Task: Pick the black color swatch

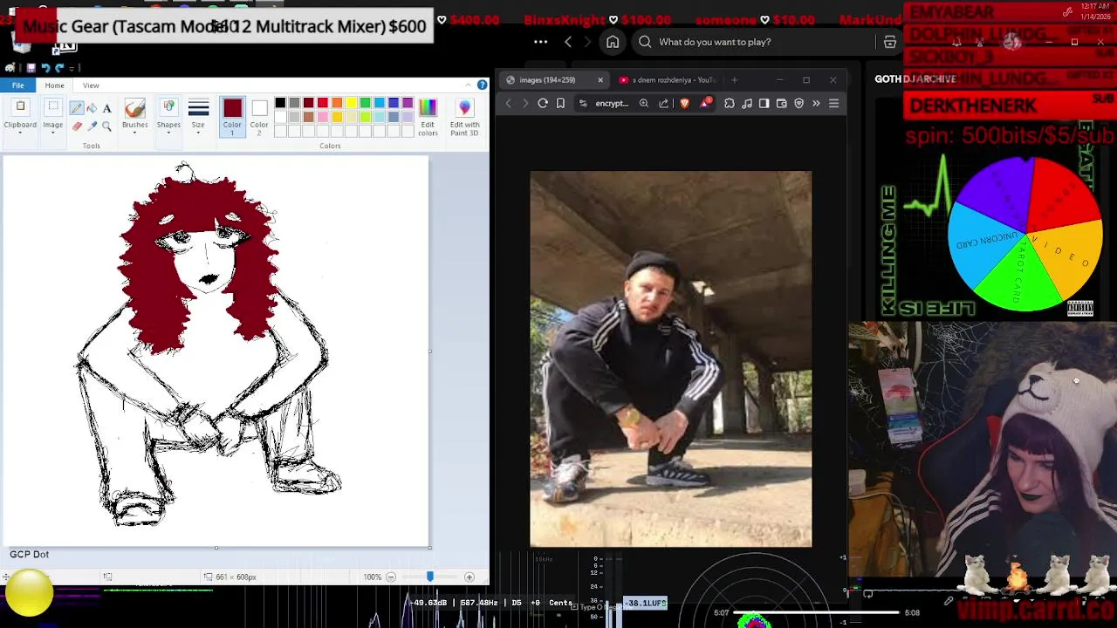Action: pyautogui.click(x=280, y=103)
